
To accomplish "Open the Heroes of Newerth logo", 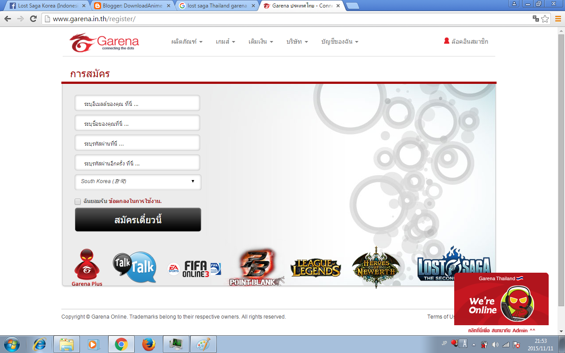I will tap(376, 267).
